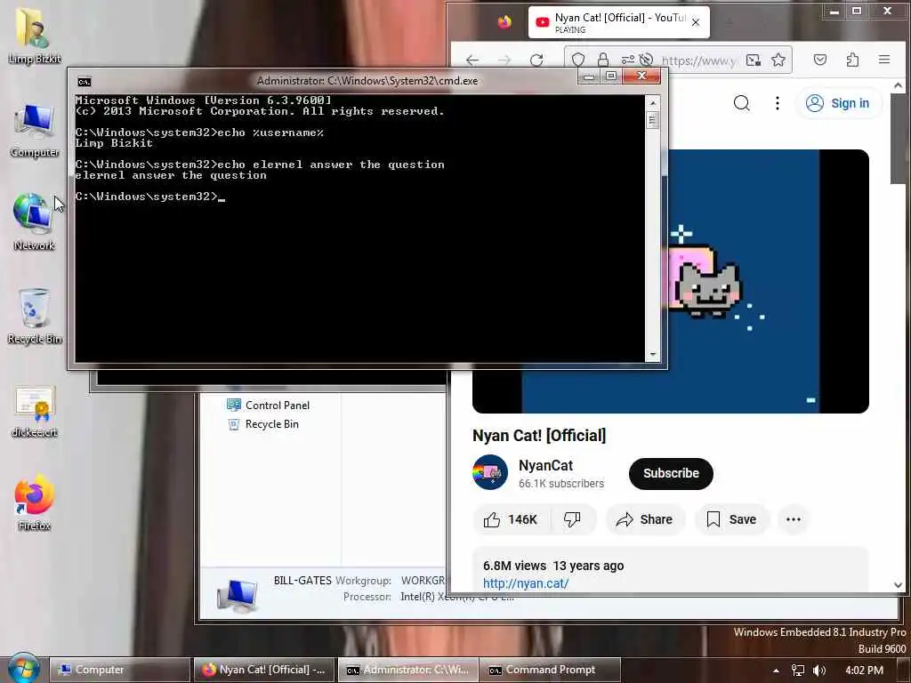Switch to Command Prompt taskbar button
The height and width of the screenshot is (683, 911).
(552, 670)
